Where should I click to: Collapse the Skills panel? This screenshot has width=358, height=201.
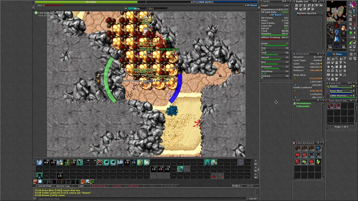tap(288, 1)
